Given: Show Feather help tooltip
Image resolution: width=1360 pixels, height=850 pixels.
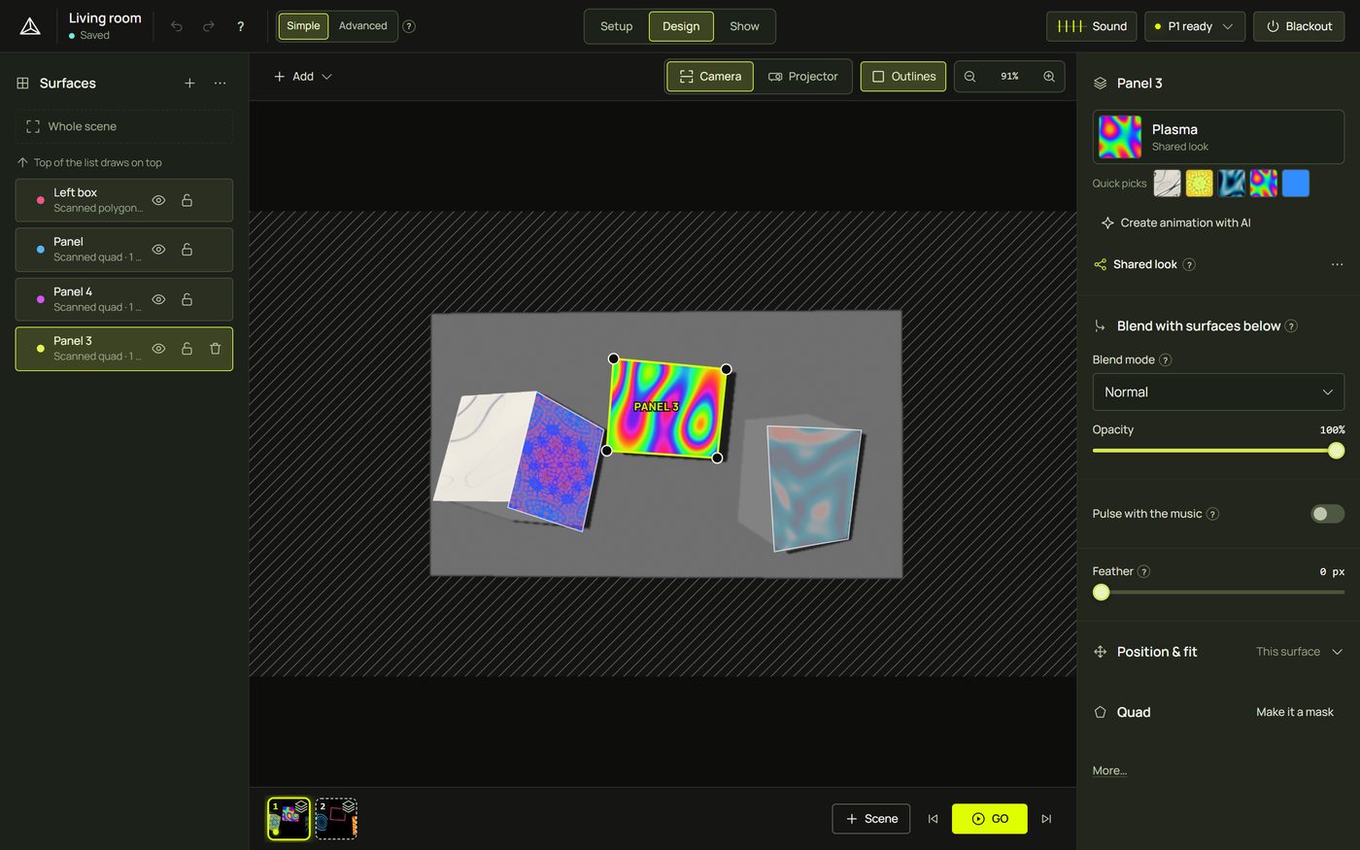Looking at the screenshot, I should click(1144, 572).
